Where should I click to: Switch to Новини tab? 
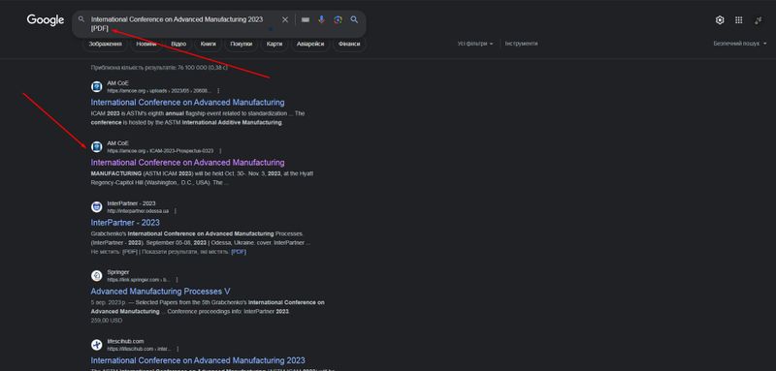tap(146, 44)
